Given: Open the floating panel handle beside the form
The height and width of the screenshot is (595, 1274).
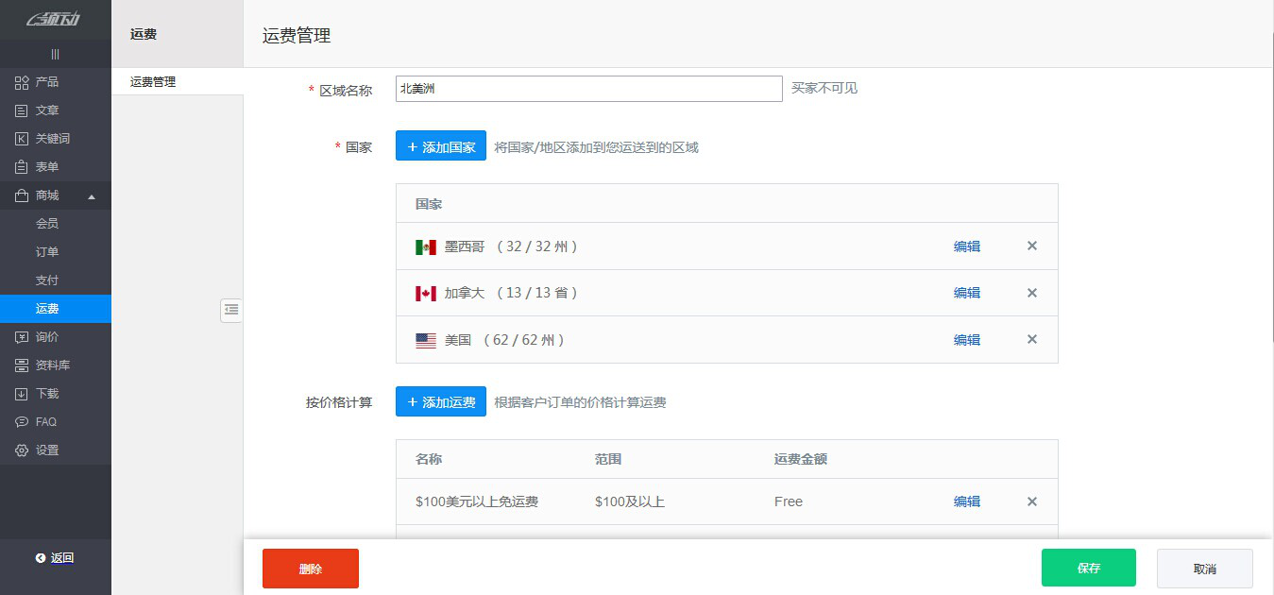Looking at the screenshot, I should point(231,310).
